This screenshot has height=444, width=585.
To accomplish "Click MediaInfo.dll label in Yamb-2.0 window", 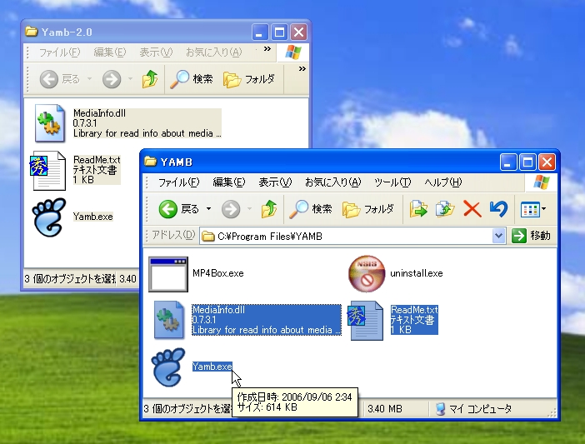I will coord(147,123).
